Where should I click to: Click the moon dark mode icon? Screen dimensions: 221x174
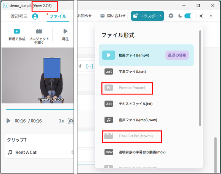point(180,16)
